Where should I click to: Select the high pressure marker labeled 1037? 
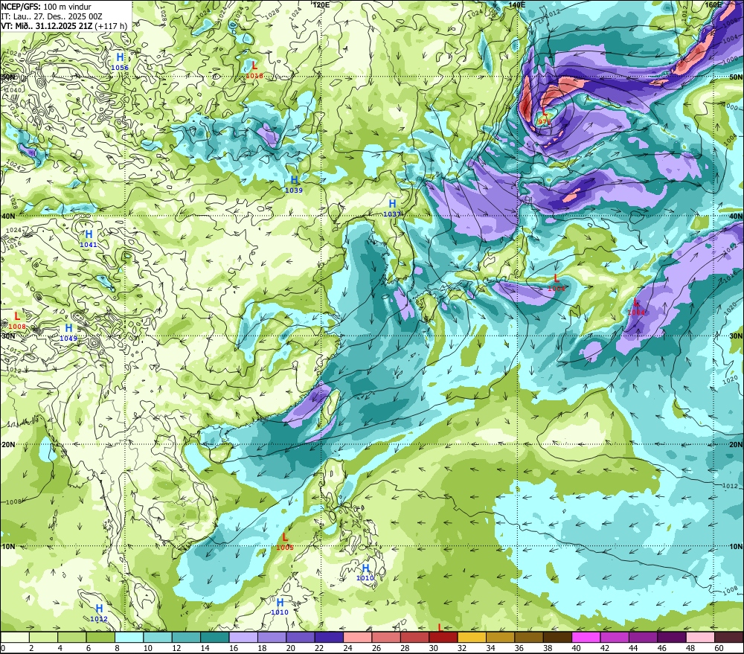tap(392, 208)
